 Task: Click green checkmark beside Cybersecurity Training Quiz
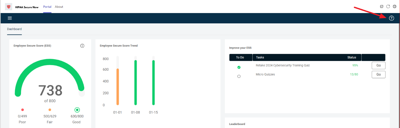tap(239, 67)
